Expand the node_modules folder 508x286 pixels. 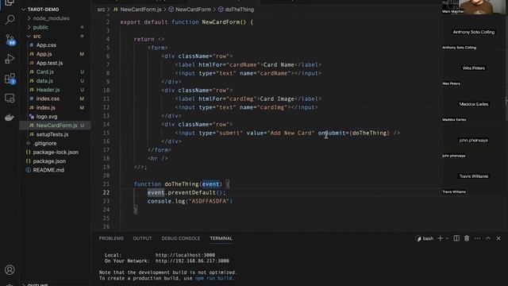tap(51, 18)
